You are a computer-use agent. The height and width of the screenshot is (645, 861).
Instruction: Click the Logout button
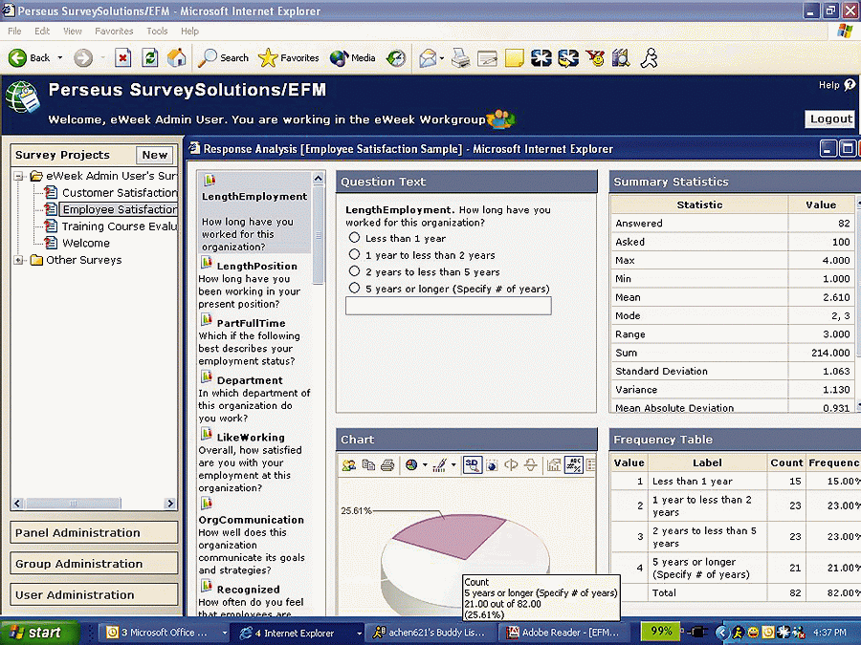(830, 119)
